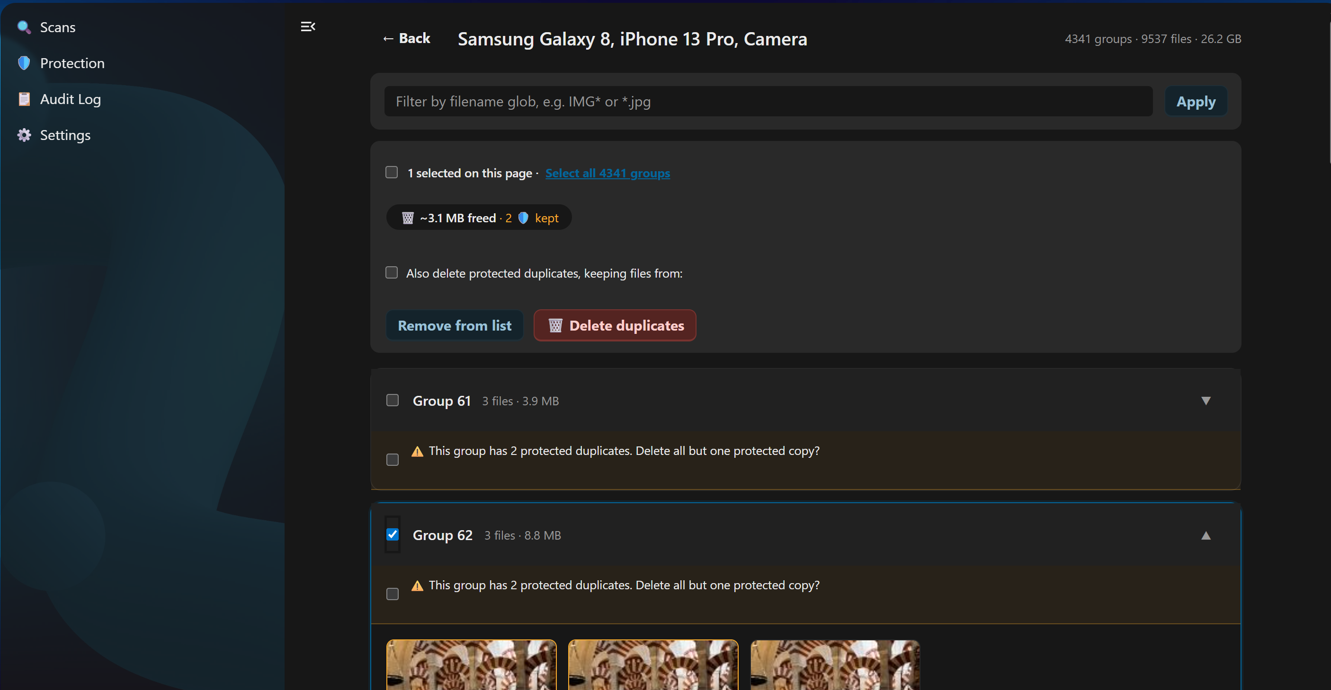
Task: Focus the filename glob filter field
Action: coord(768,102)
